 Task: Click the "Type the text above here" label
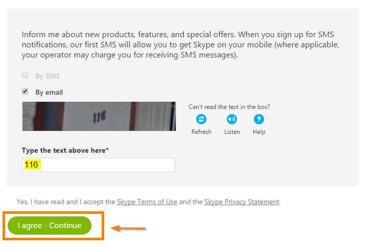click(65, 150)
